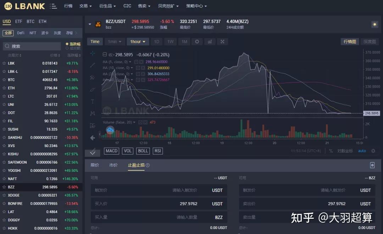
Task: Click the LBANK logo
Action: pos(25,6)
